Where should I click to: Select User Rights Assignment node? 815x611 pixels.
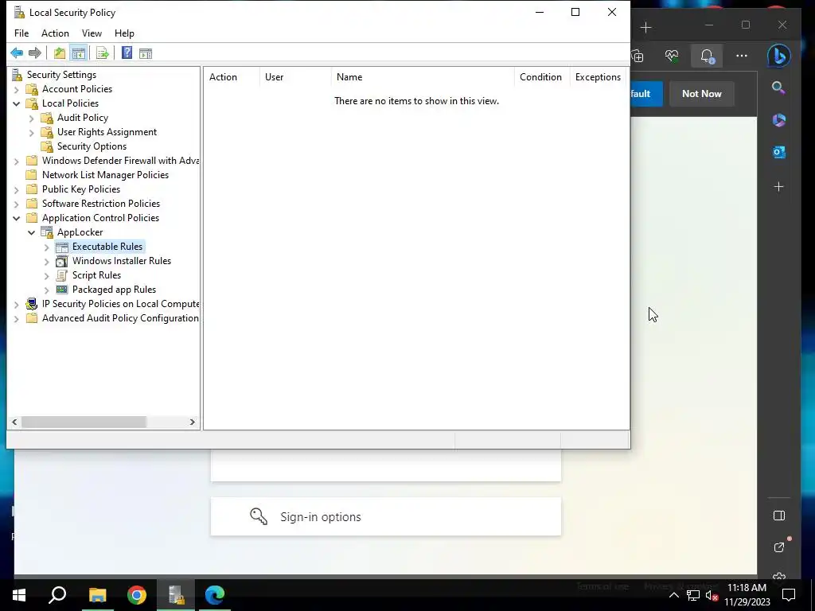(107, 132)
